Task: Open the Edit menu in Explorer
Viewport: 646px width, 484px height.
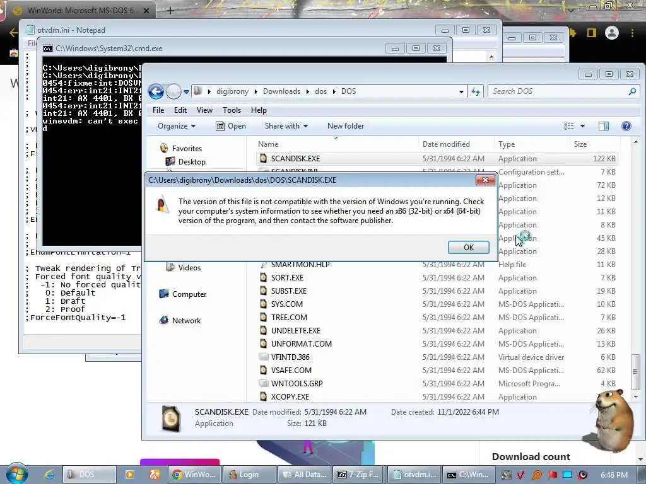Action: [180, 110]
